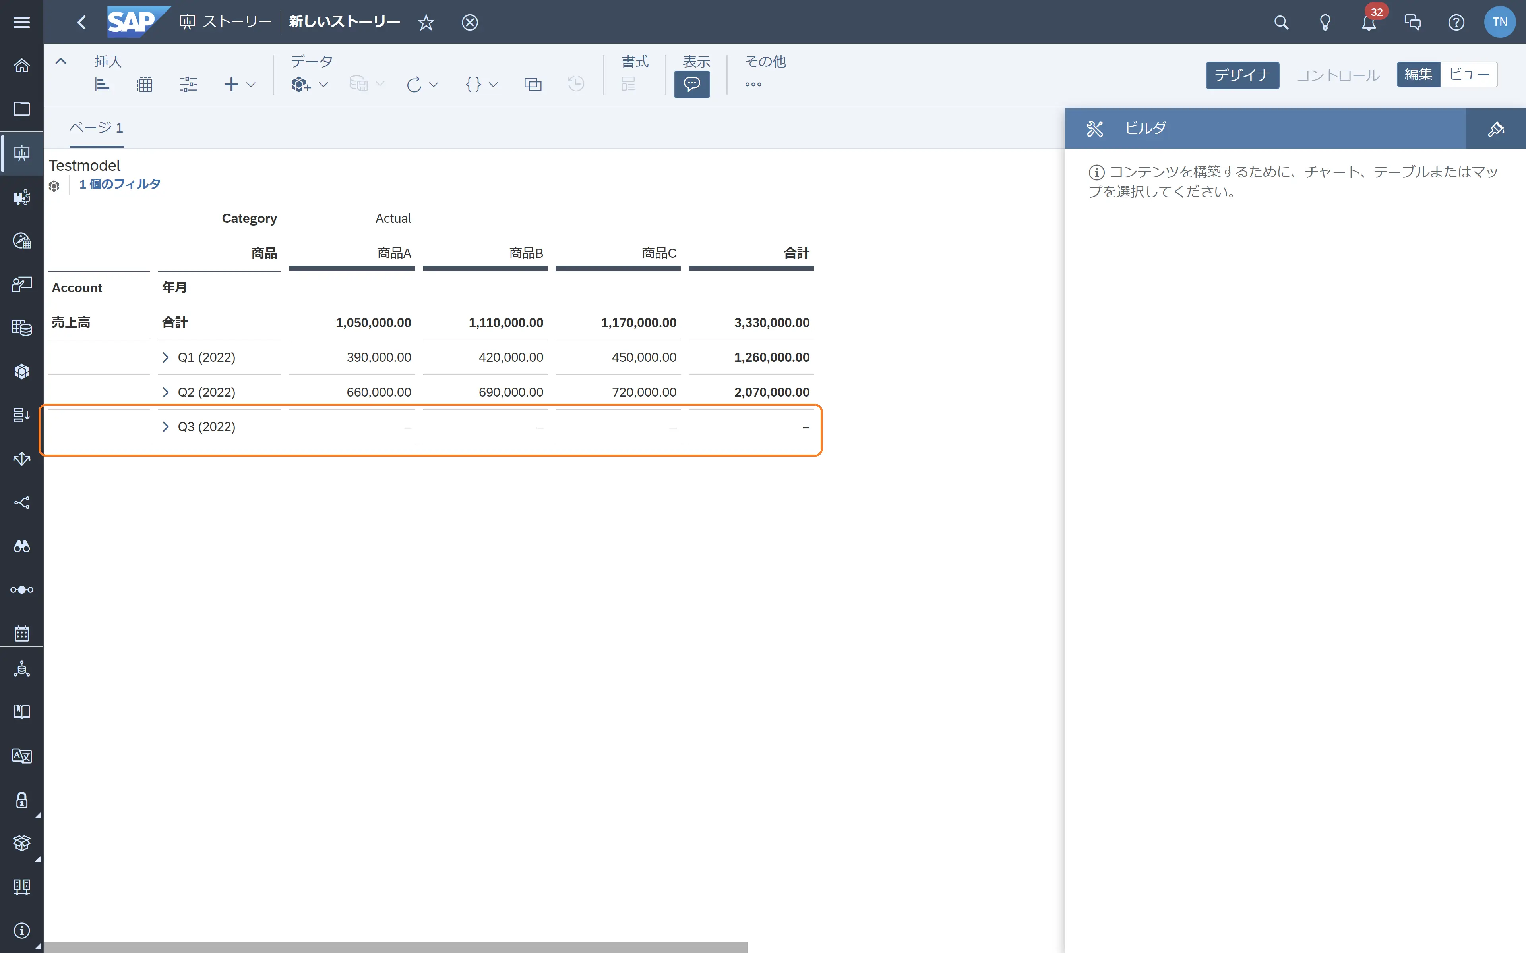Open the styling paintbrush panel tab
The height and width of the screenshot is (953, 1526).
1496,129
